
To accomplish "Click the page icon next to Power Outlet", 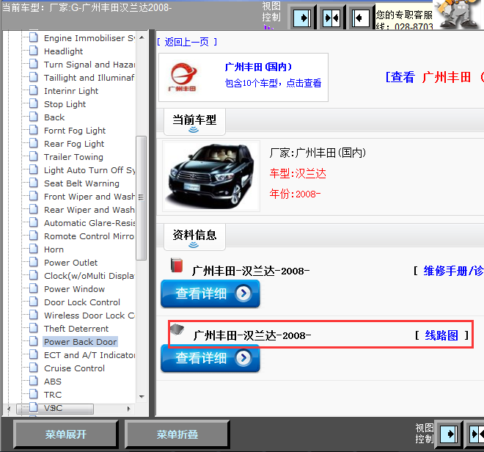I will pos(33,262).
